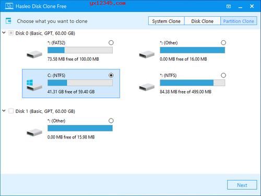
Task: Click the 'Choose what you want to clone' heading
Action: pos(52,21)
